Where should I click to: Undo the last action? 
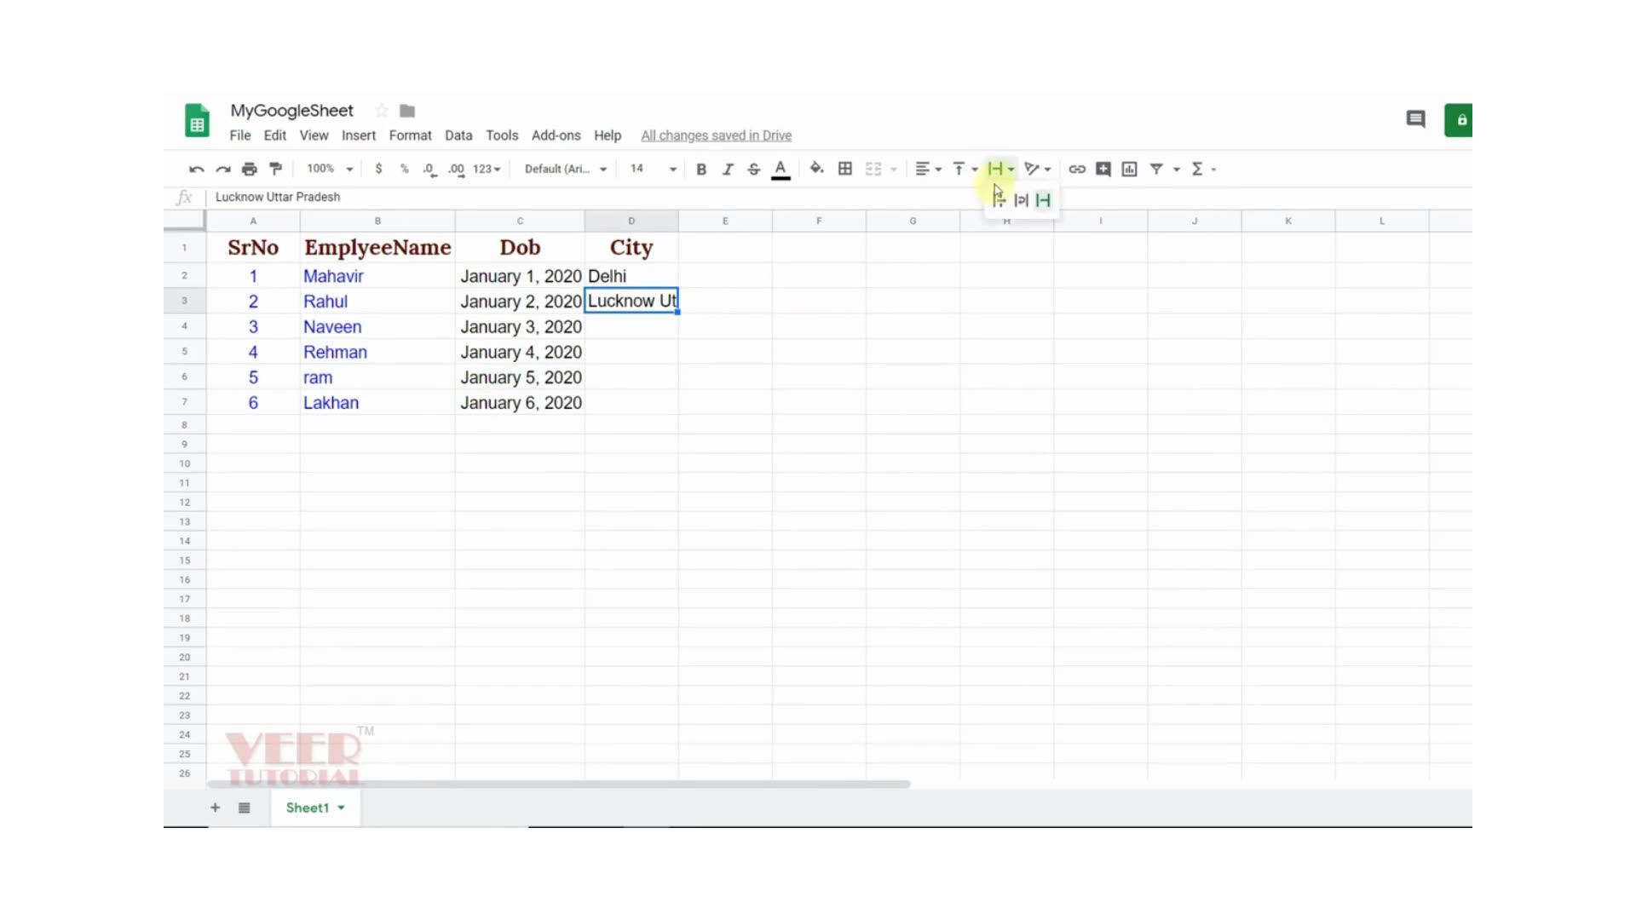click(197, 169)
